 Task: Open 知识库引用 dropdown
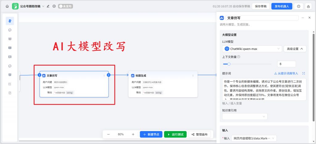click(x=245, y=117)
